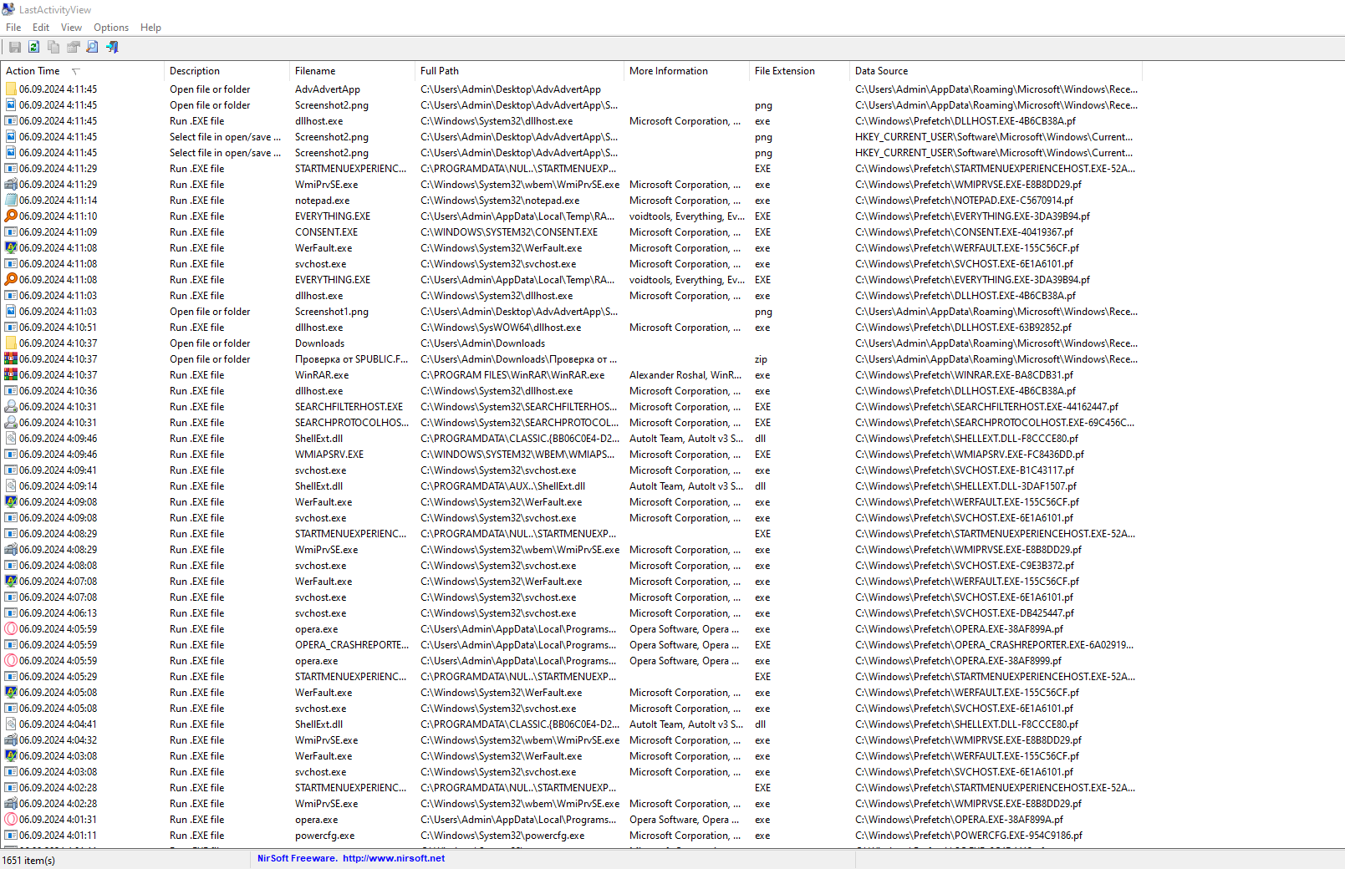Image resolution: width=1345 pixels, height=869 pixels.
Task: Click the WinRAR.exe row icon
Action: [x=11, y=374]
